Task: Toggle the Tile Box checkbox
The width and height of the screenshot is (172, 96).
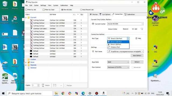Action: [x=65, y=86]
